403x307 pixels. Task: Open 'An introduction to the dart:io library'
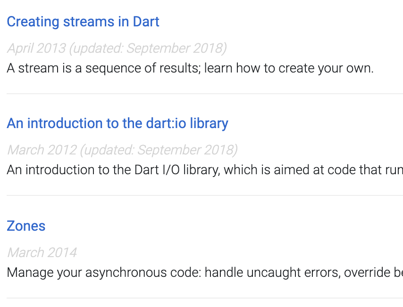point(118,123)
